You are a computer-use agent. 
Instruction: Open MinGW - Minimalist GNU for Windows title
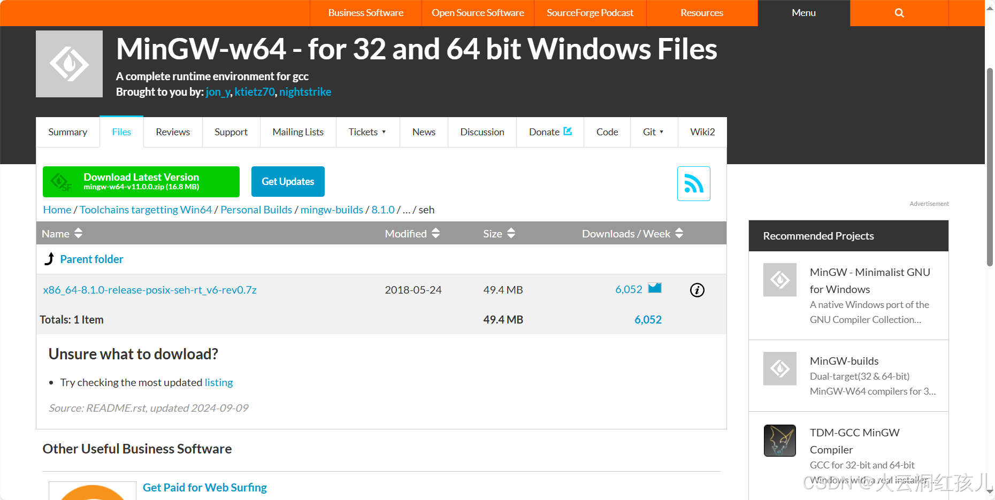click(x=870, y=281)
